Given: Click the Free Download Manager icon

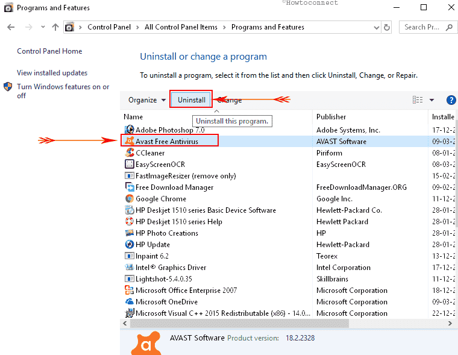Looking at the screenshot, I should 130,187.
